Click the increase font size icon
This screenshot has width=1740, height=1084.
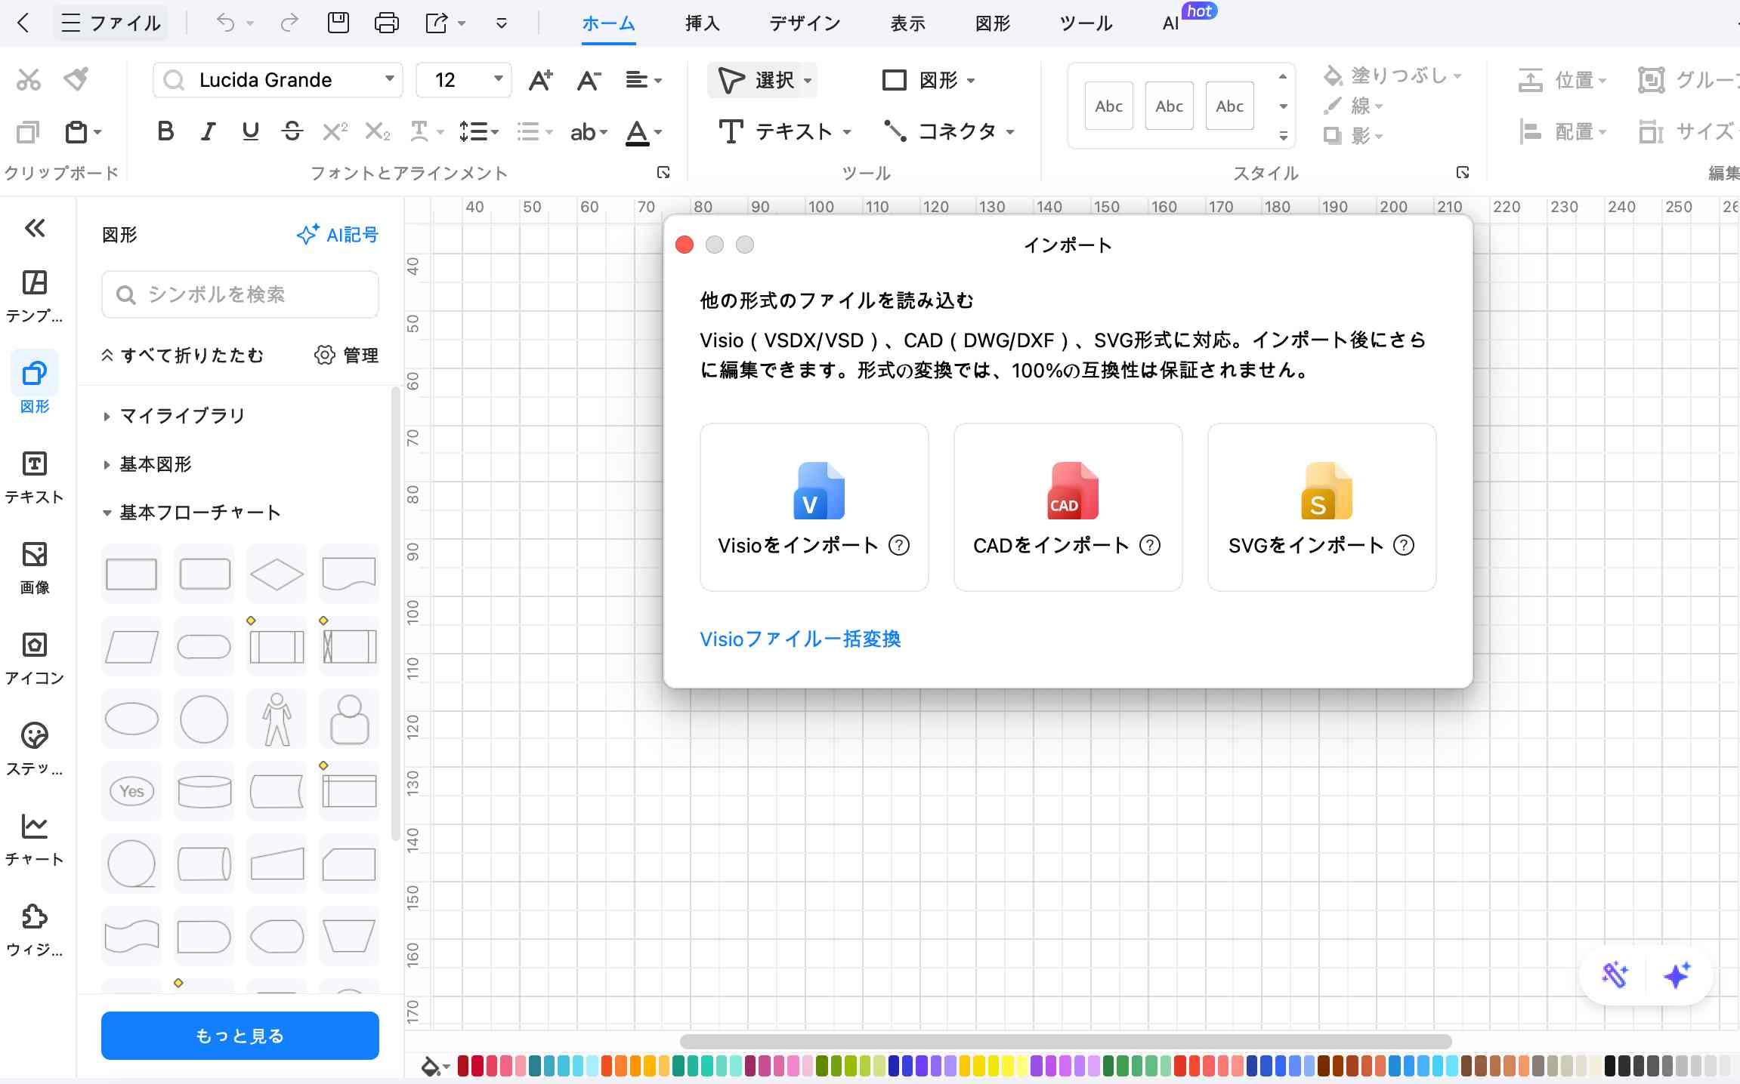coord(540,80)
